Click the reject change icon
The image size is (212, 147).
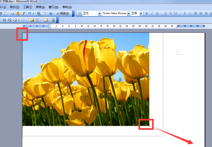(x=23, y=20)
